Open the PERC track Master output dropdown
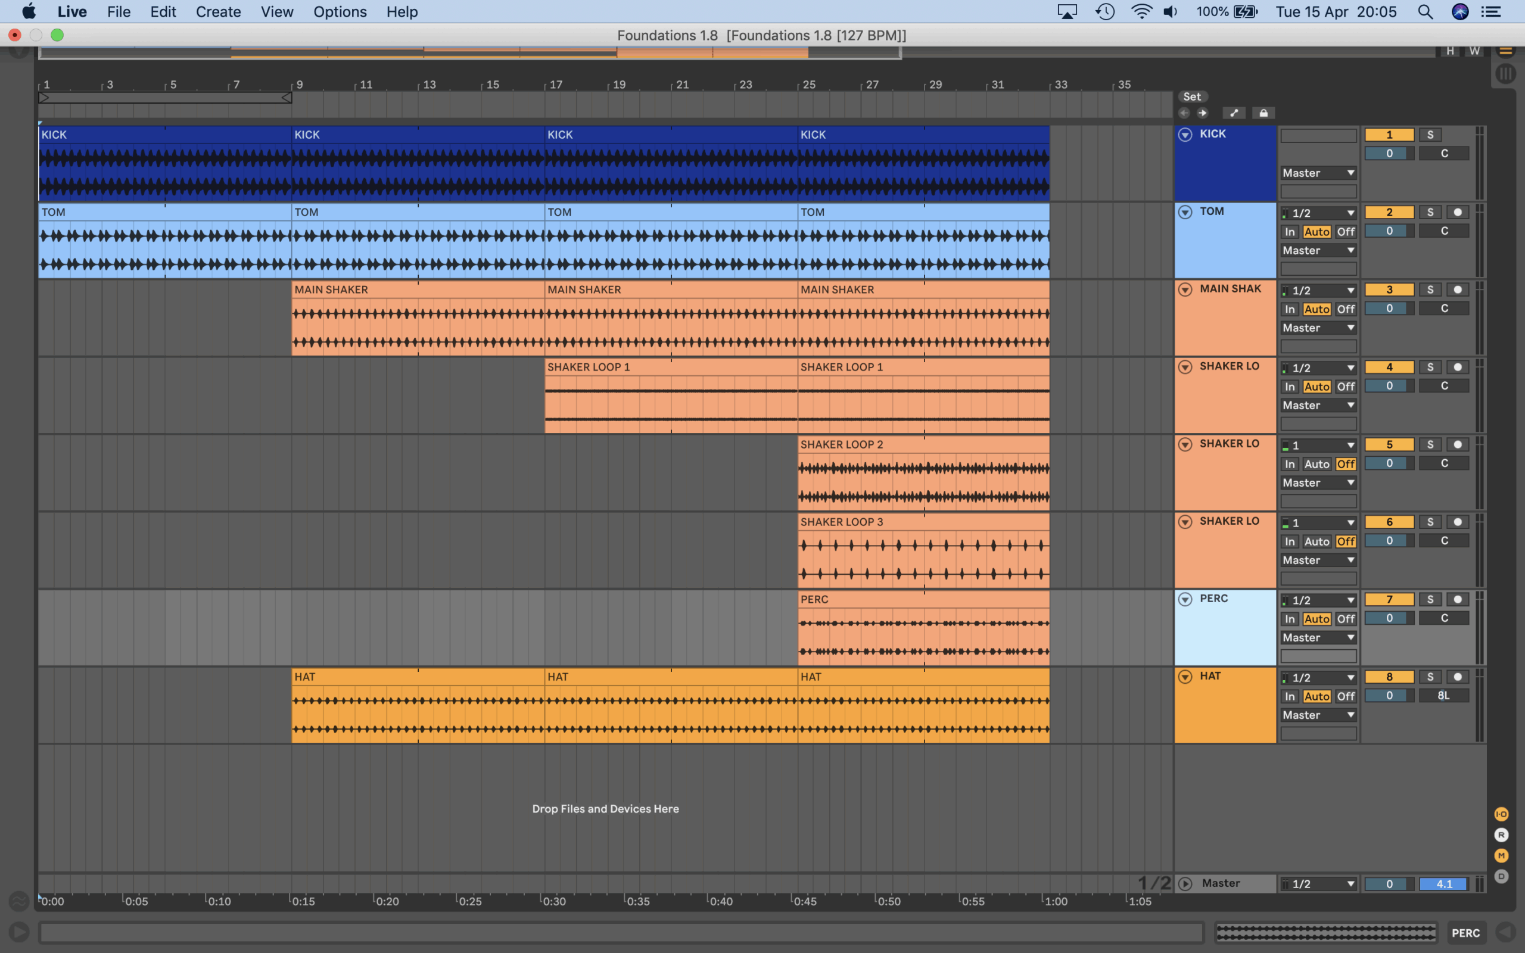 coord(1318,638)
